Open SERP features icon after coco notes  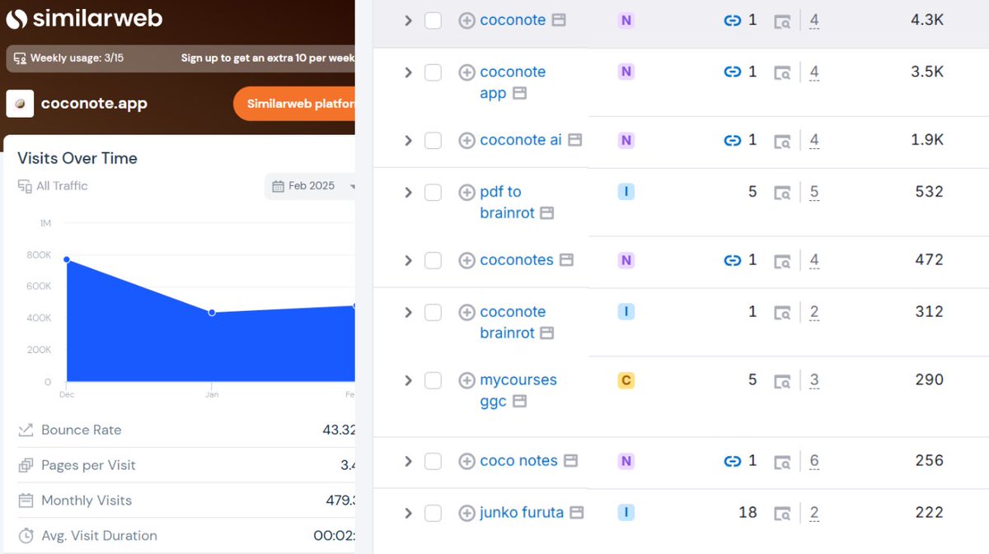(x=570, y=461)
